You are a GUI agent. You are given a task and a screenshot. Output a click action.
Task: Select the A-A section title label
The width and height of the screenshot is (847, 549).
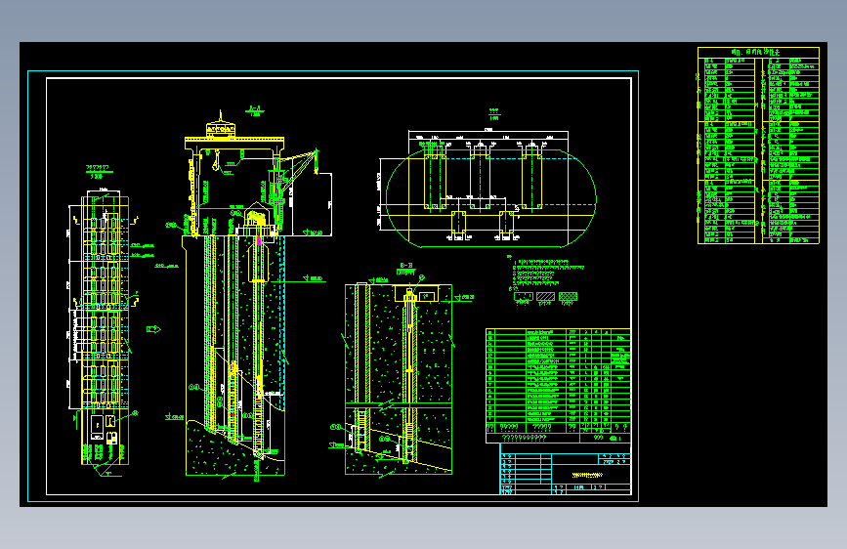pos(254,109)
